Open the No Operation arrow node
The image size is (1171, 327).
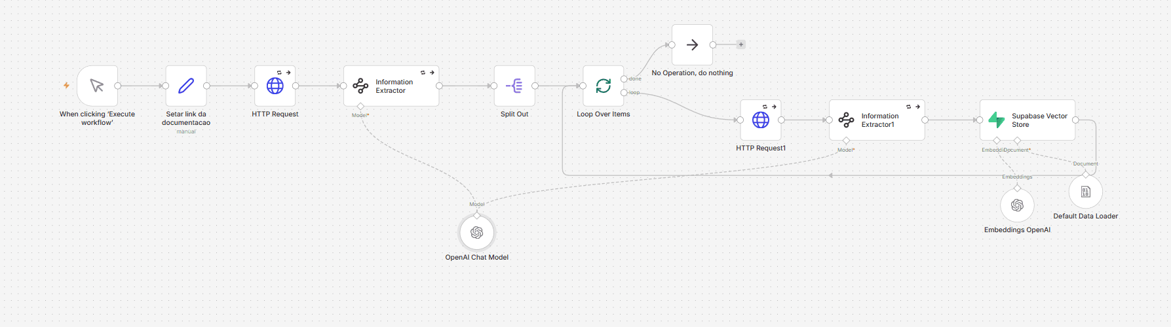tap(693, 45)
